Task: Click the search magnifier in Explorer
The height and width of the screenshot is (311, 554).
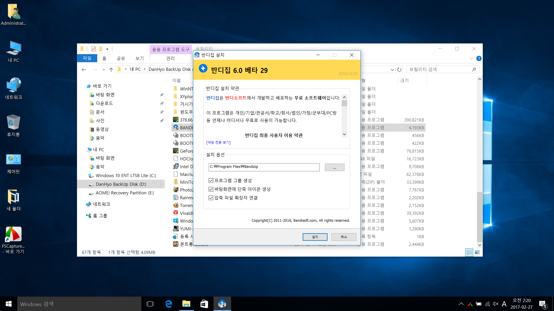Action: [474, 69]
